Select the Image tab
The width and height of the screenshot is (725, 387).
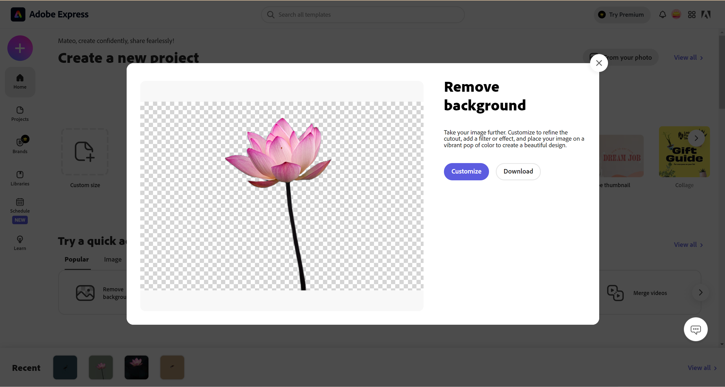pos(113,259)
